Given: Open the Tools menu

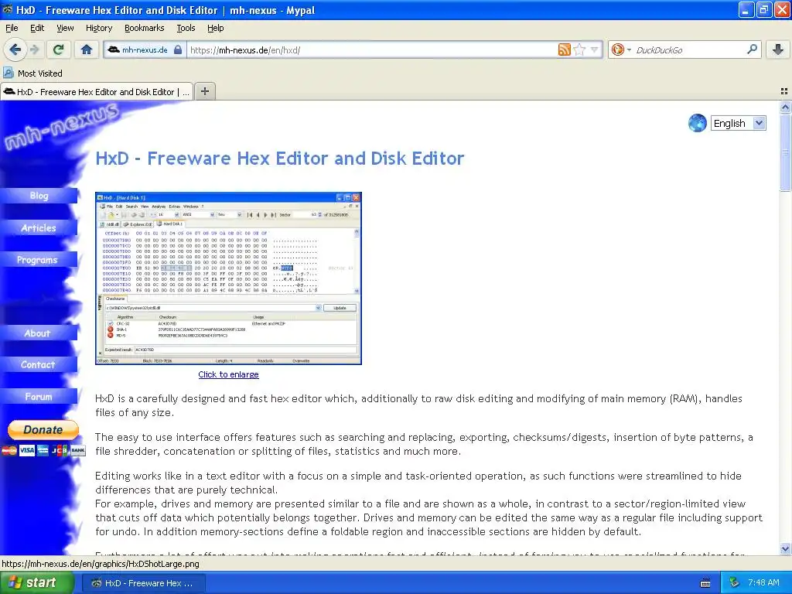Looking at the screenshot, I should pyautogui.click(x=186, y=28).
